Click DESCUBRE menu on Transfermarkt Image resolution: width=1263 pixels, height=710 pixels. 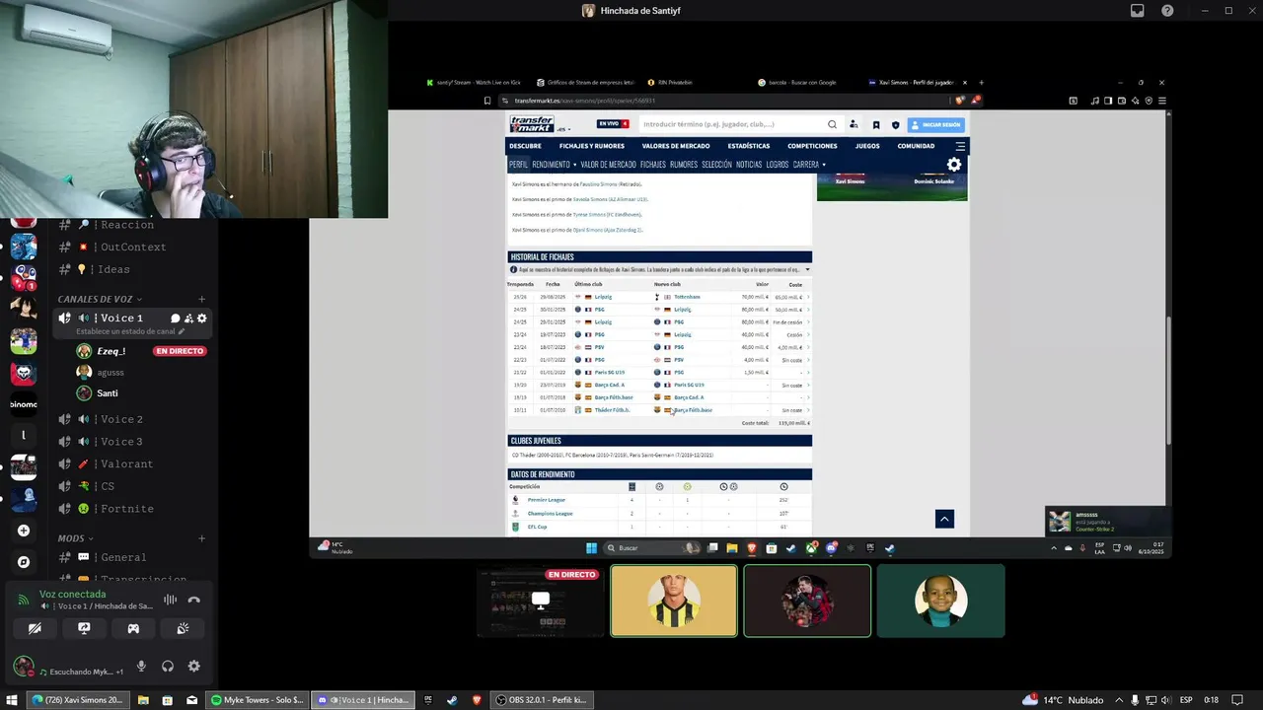point(525,146)
